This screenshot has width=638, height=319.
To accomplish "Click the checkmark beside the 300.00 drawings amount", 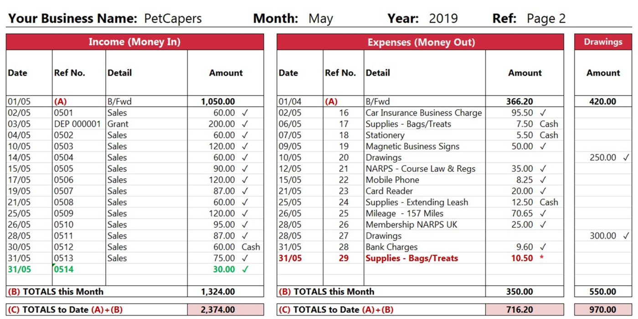I will 626,236.
